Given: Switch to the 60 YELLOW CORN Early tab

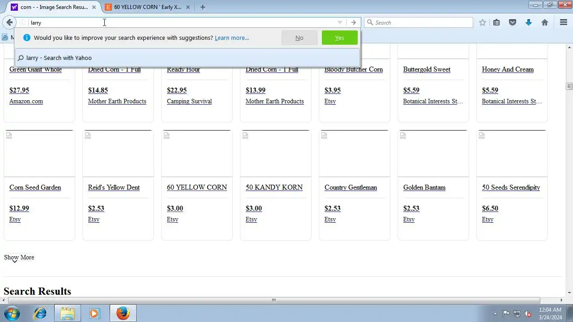Looking at the screenshot, I should tap(147, 7).
